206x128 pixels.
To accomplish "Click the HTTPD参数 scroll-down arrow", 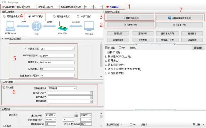I will click(x=101, y=77).
